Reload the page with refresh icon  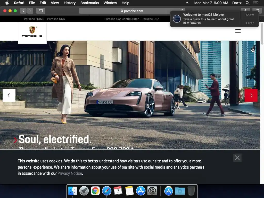click(182, 10)
